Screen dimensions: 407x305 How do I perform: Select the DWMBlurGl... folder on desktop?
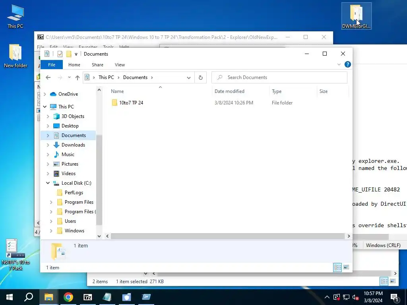pyautogui.click(x=356, y=16)
